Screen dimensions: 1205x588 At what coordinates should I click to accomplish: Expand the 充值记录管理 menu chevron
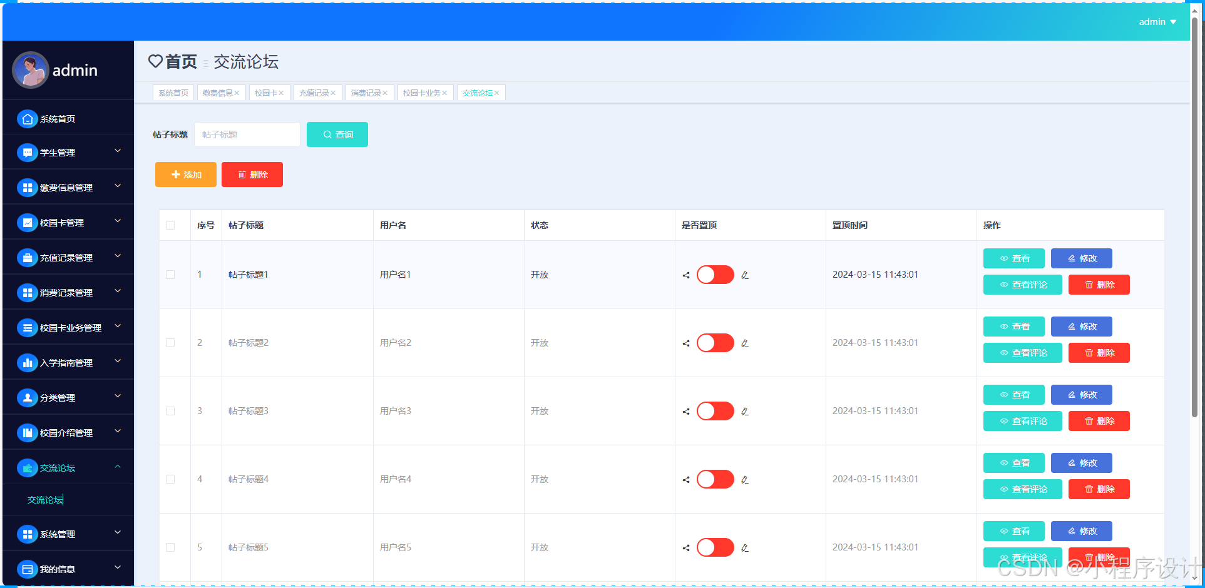click(118, 256)
